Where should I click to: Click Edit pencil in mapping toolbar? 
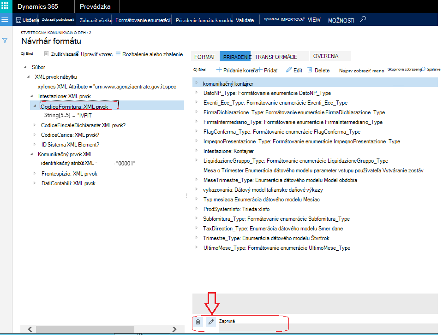click(x=294, y=71)
